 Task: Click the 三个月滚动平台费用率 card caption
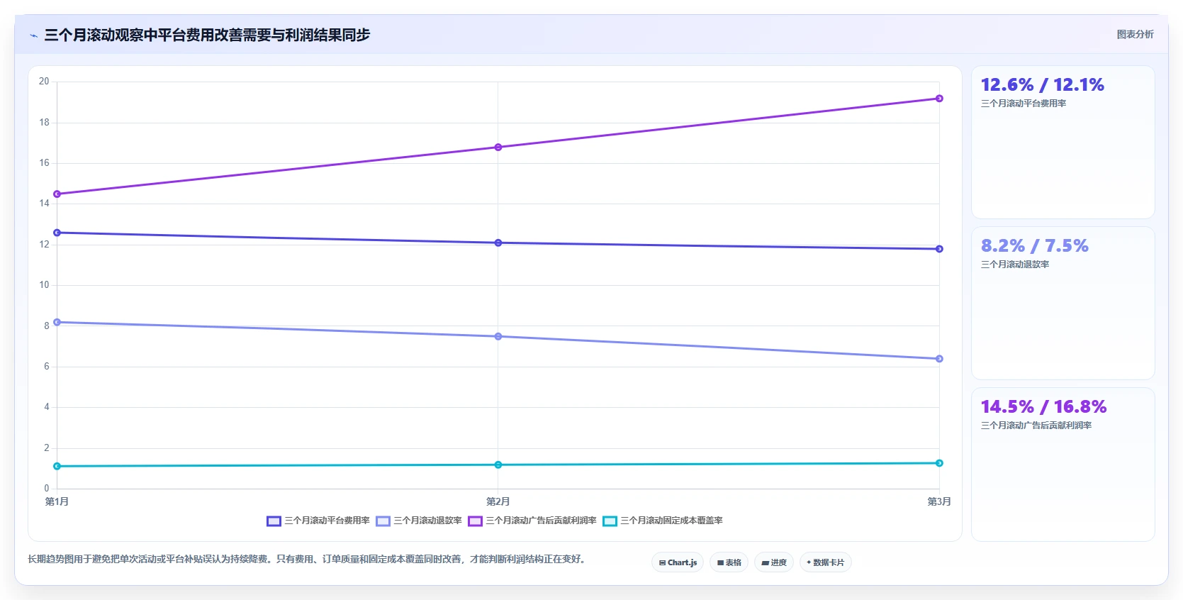click(1024, 104)
